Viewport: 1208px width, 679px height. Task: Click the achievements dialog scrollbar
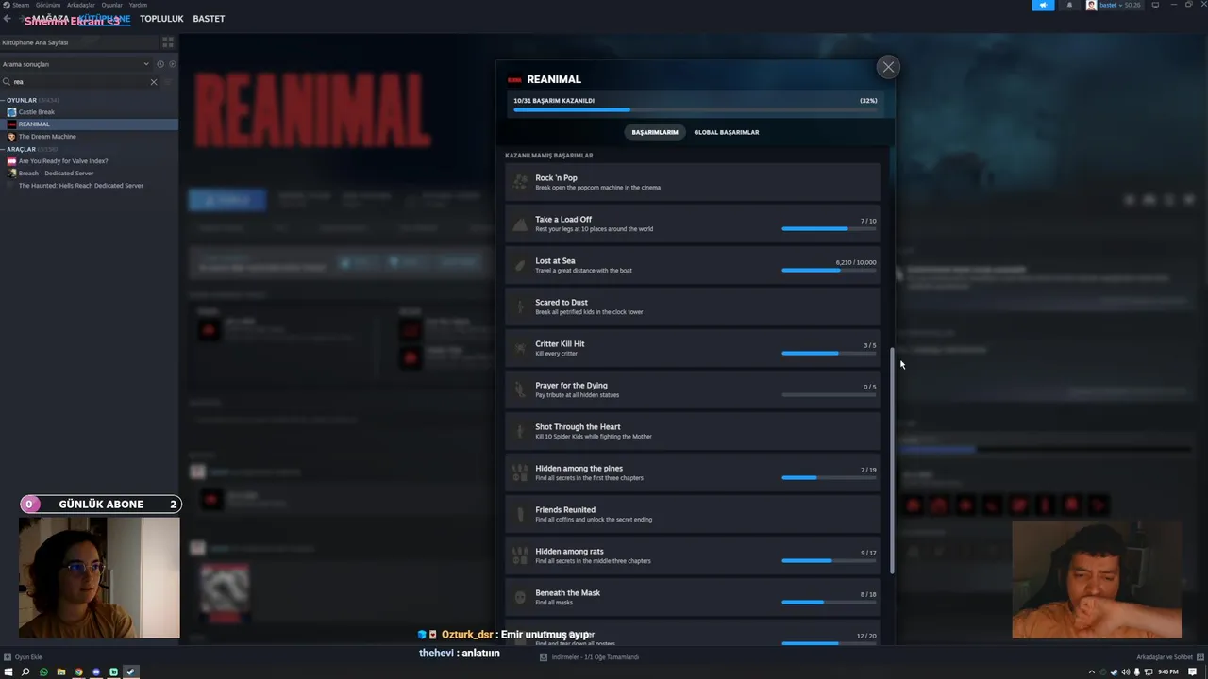(892, 460)
